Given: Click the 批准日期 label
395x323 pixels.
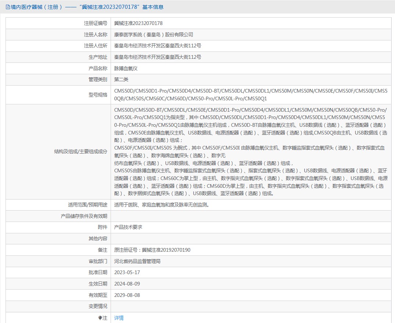Looking at the screenshot, I should click(x=98, y=272).
